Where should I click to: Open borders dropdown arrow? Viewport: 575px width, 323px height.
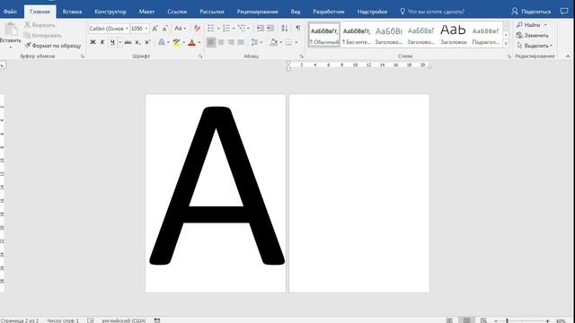pos(296,42)
